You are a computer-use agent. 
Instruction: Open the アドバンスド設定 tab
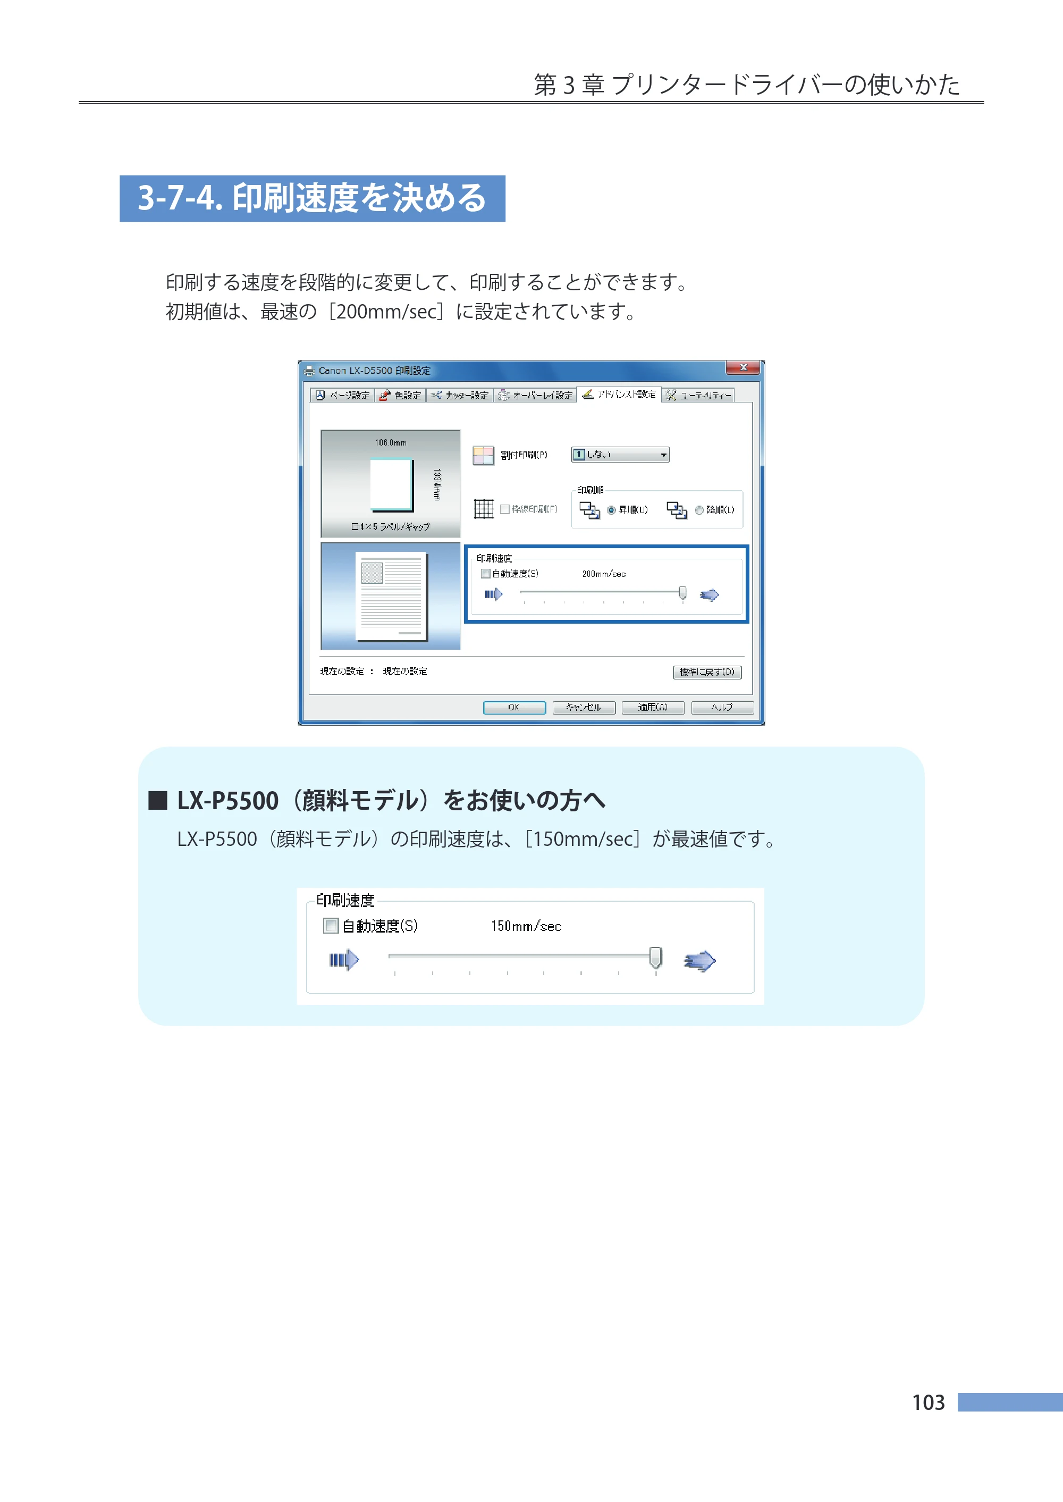click(x=619, y=394)
